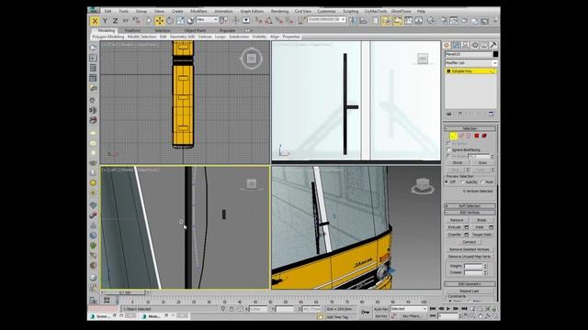This screenshot has width=588, height=330.
Task: Open the Rendering menu
Action: (x=279, y=11)
